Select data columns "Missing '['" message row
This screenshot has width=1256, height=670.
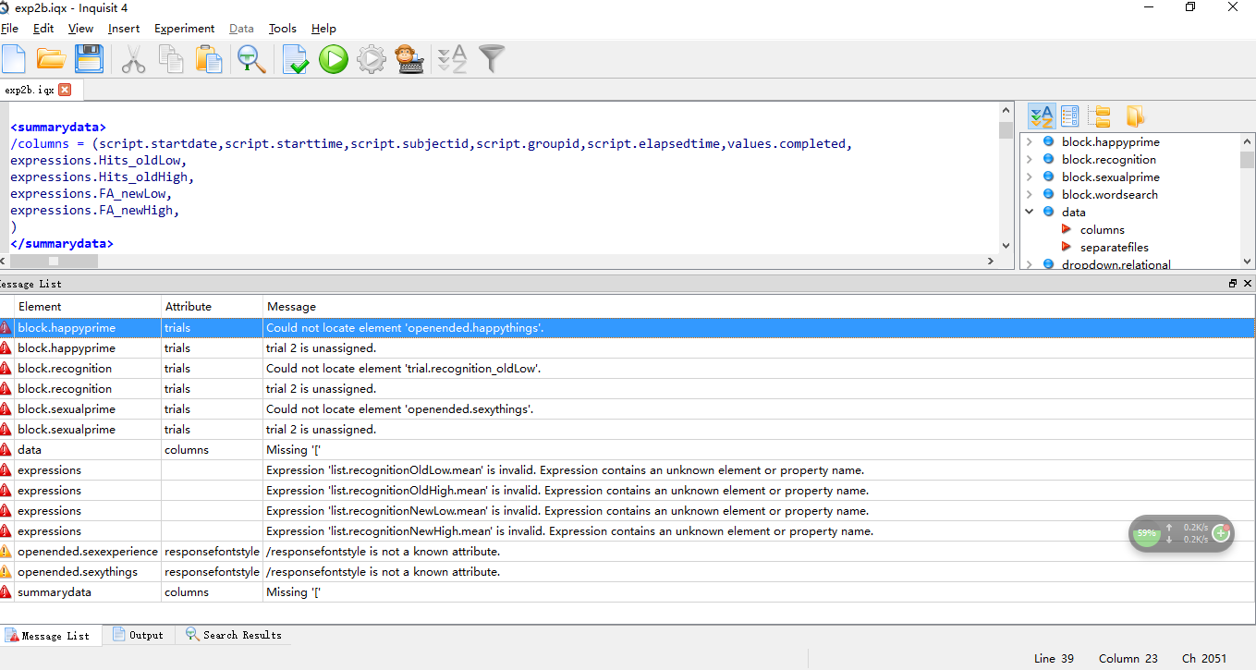click(628, 450)
